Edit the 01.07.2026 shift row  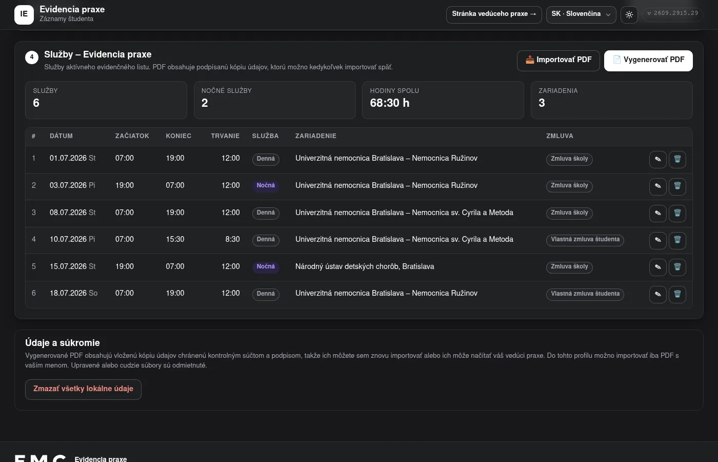point(657,159)
